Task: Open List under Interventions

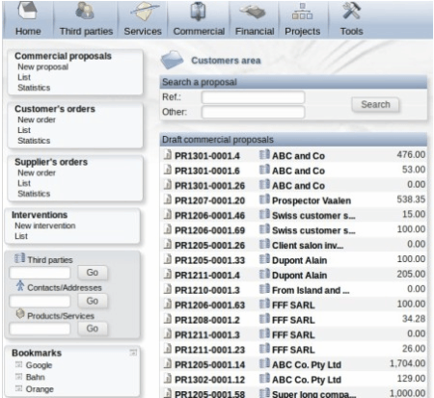Action: click(21, 236)
